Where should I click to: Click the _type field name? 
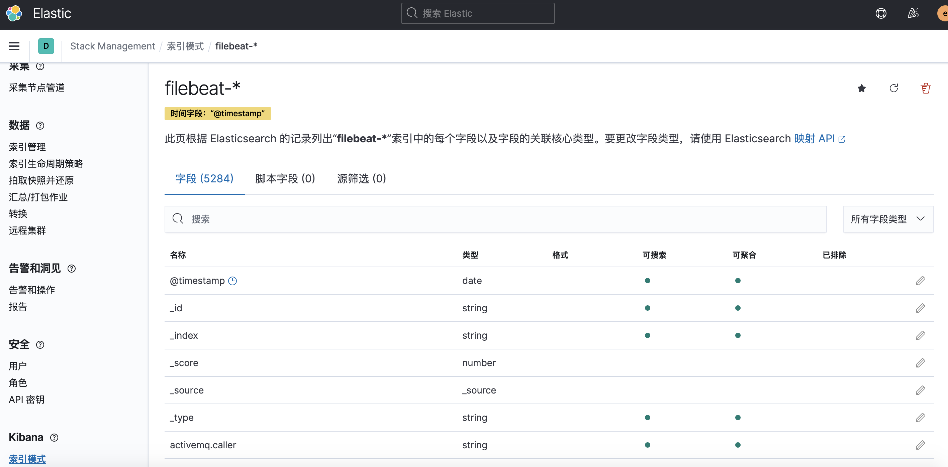pyautogui.click(x=181, y=418)
